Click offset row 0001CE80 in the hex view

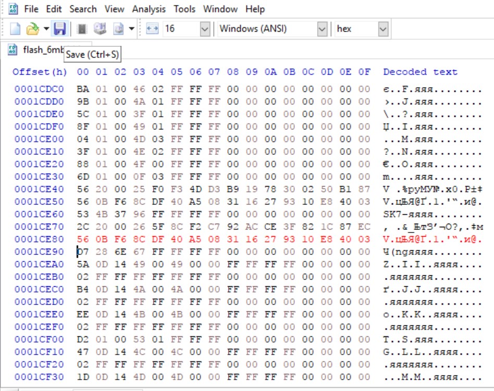tap(39, 239)
